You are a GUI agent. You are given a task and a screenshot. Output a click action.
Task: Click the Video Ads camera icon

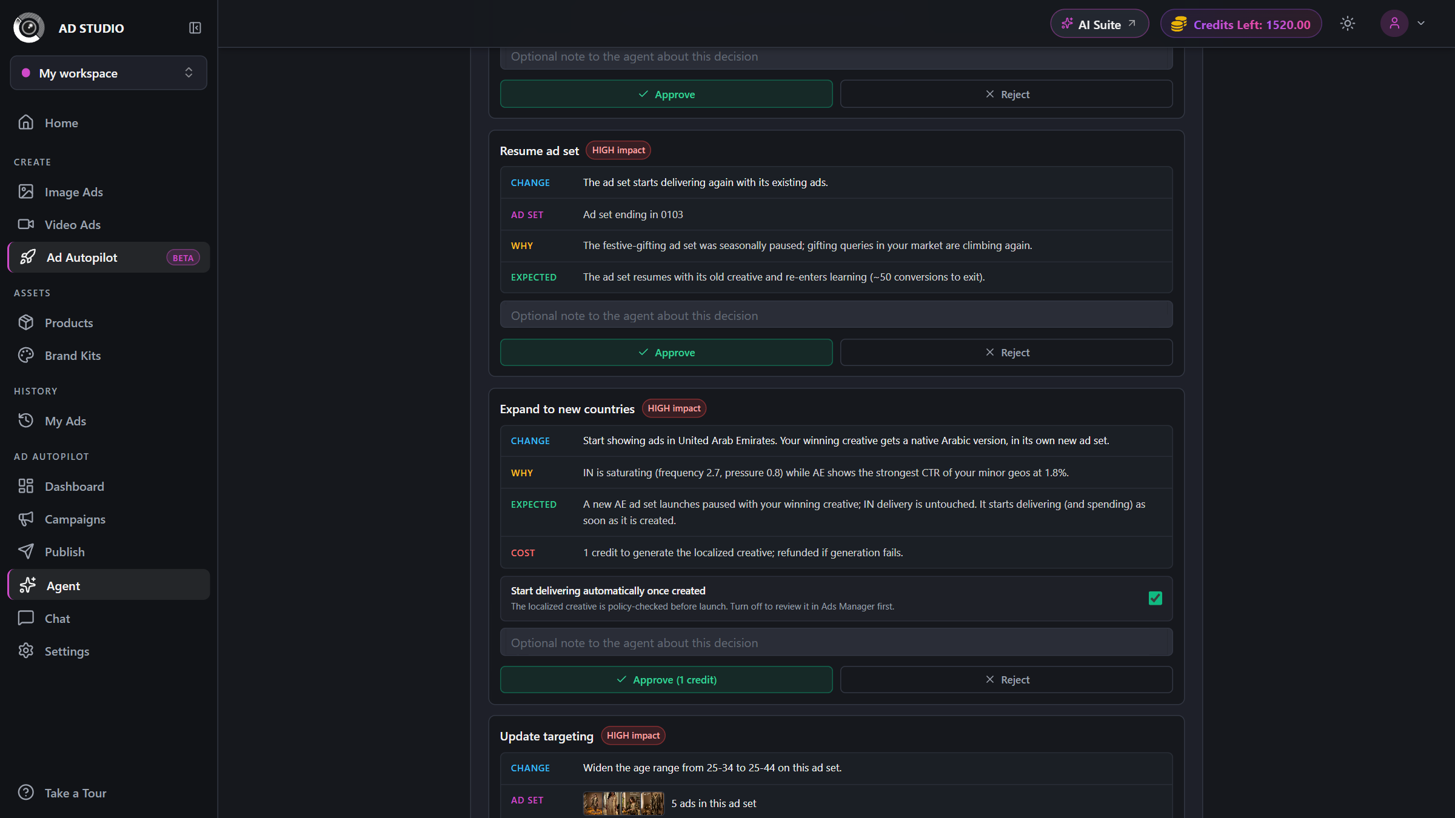25,224
